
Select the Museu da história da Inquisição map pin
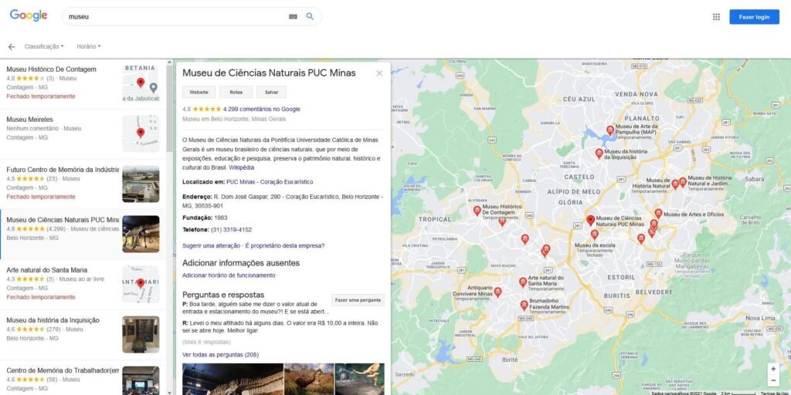click(x=599, y=154)
